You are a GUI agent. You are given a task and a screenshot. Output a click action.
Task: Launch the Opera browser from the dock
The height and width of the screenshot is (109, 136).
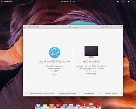click(98, 106)
